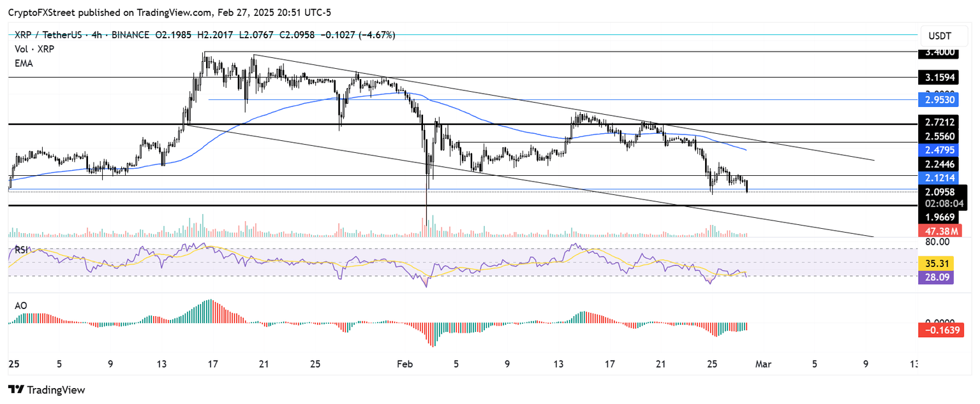
Task: Click the AO pane label
Action: [20, 305]
